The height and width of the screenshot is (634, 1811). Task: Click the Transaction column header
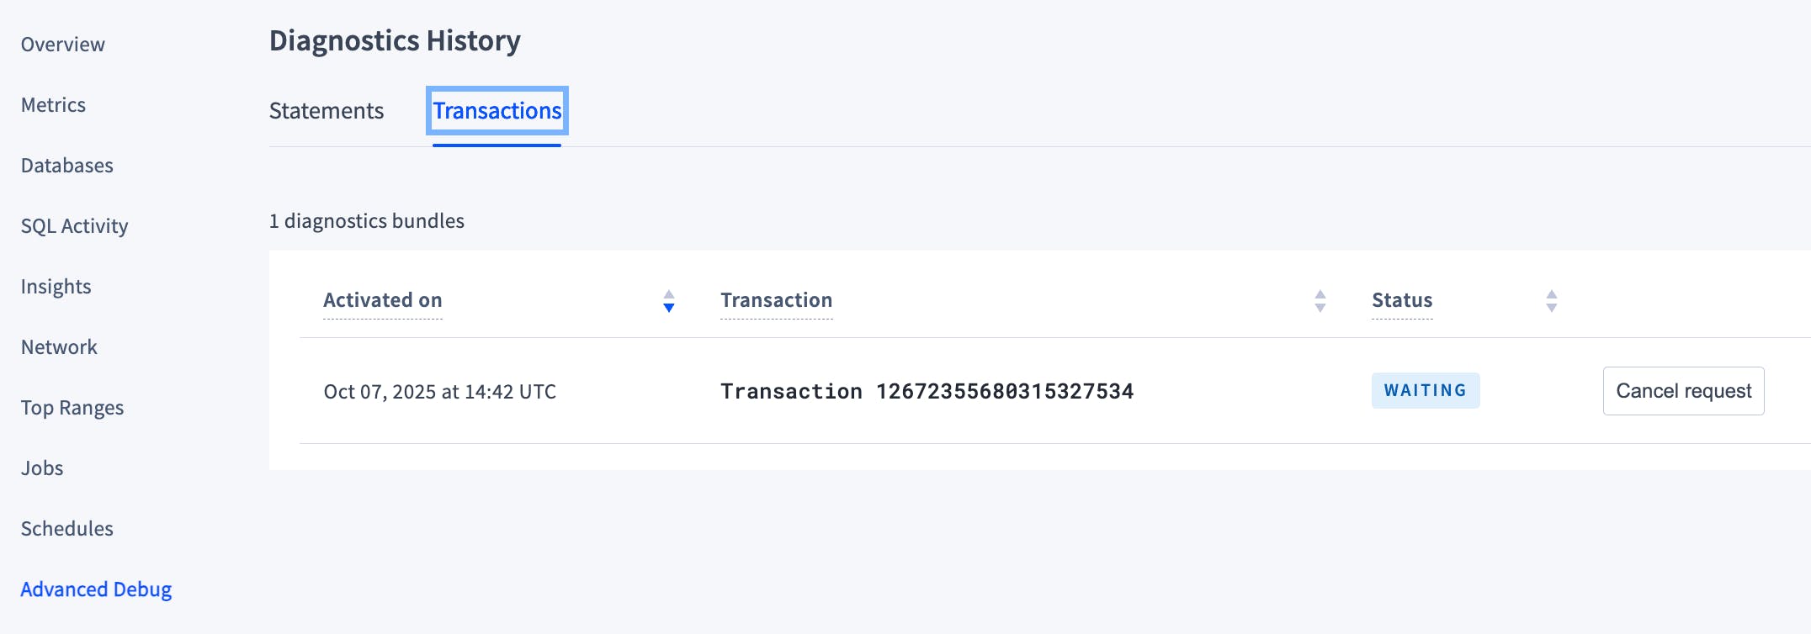tap(777, 299)
